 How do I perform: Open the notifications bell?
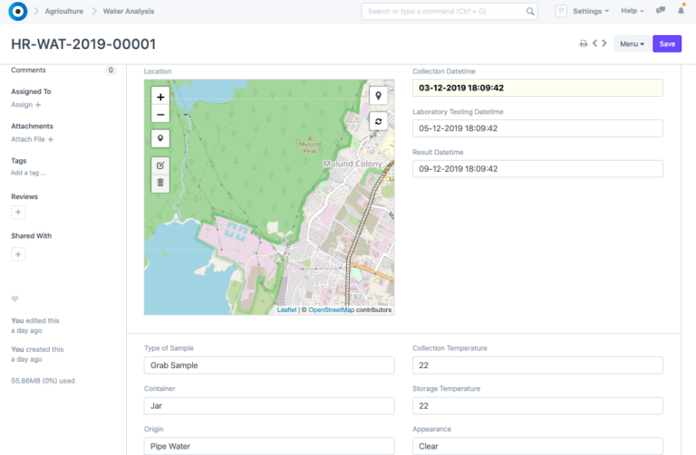coord(681,11)
